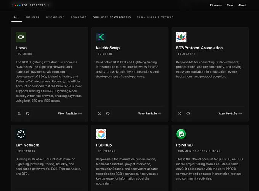Screen dimensions: 259x191
Task: Click View Profile on KaleidoSwap card
Action: coord(150,114)
